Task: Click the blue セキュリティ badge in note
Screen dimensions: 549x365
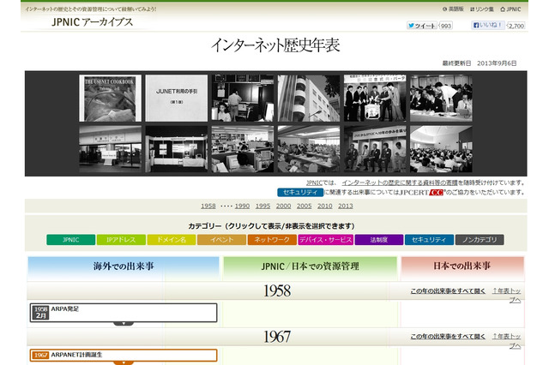Action: pos(300,192)
